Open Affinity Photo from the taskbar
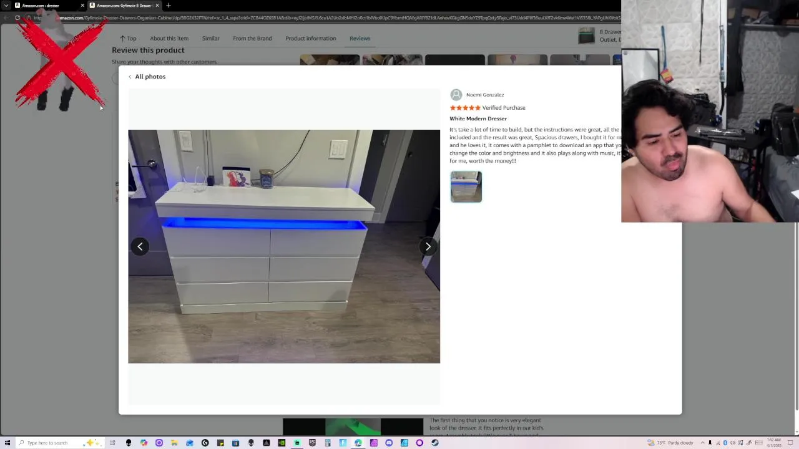The width and height of the screenshot is (799, 449). pyautogui.click(x=373, y=443)
